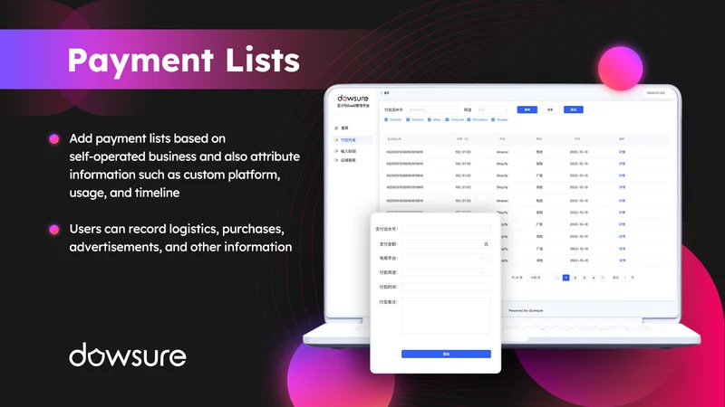Click the next-page arrow in pagination

coord(603,278)
